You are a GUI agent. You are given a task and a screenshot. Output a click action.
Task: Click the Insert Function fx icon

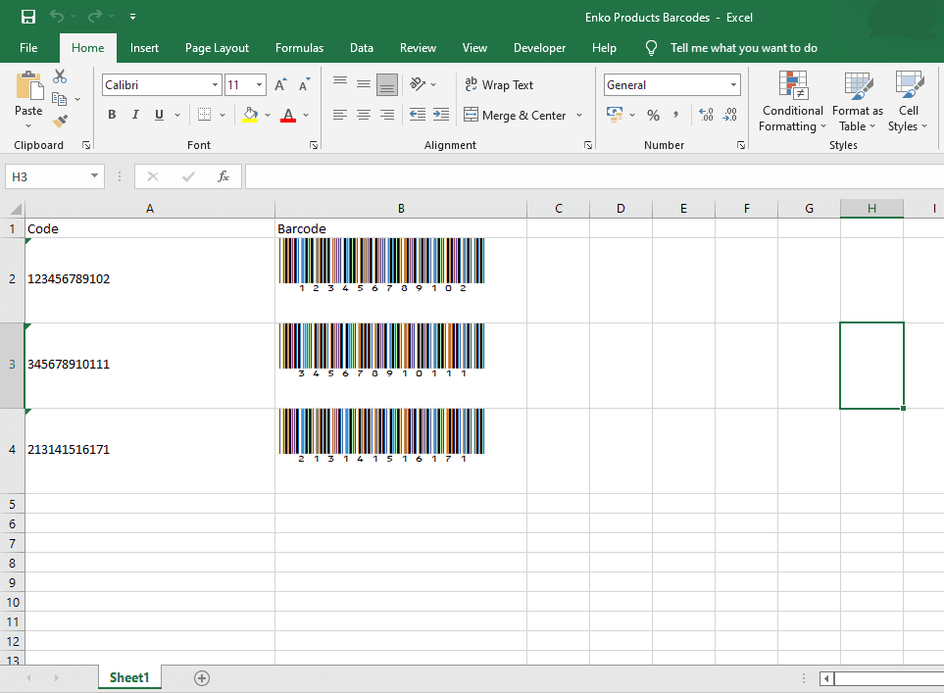tap(223, 176)
